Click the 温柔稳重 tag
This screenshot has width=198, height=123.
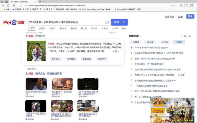(87, 59)
